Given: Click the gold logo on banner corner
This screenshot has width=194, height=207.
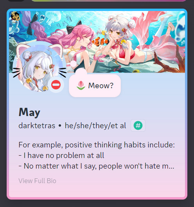Looking at the screenshot, I should [15, 17].
